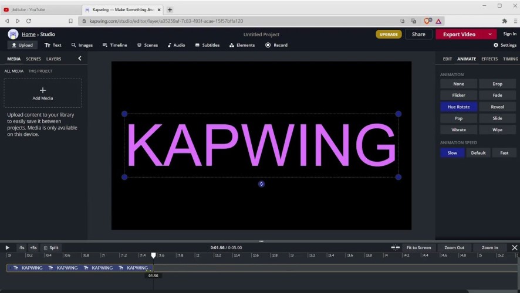Viewport: 520px width, 293px height.
Task: Switch to the EFFECTS tab
Action: pos(489,59)
